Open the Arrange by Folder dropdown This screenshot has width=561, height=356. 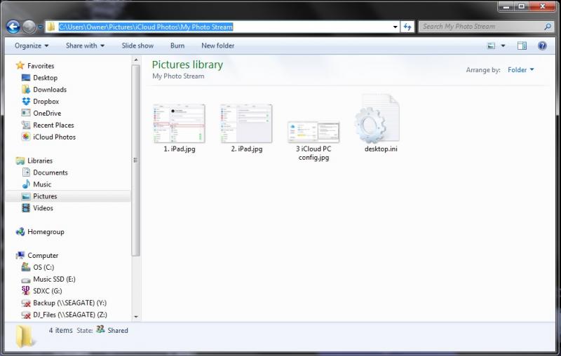[520, 69]
